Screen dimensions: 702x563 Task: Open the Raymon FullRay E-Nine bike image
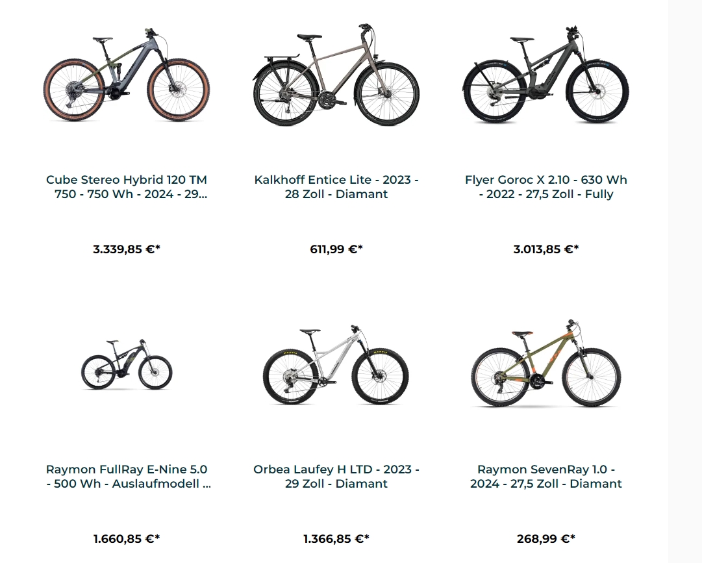click(x=127, y=364)
